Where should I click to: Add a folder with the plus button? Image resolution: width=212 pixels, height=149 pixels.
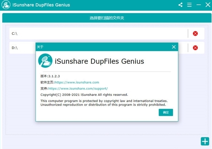click(205, 141)
